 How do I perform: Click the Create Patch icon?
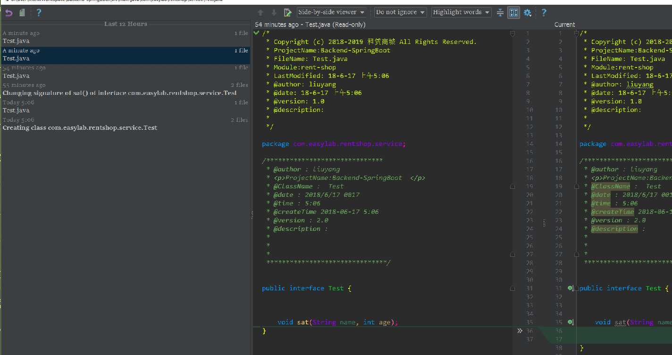tap(22, 13)
